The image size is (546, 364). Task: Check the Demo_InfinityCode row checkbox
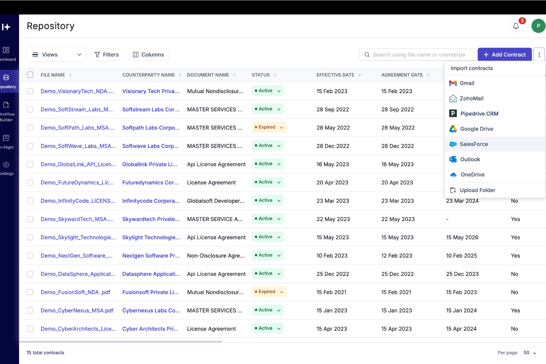[x=30, y=201]
